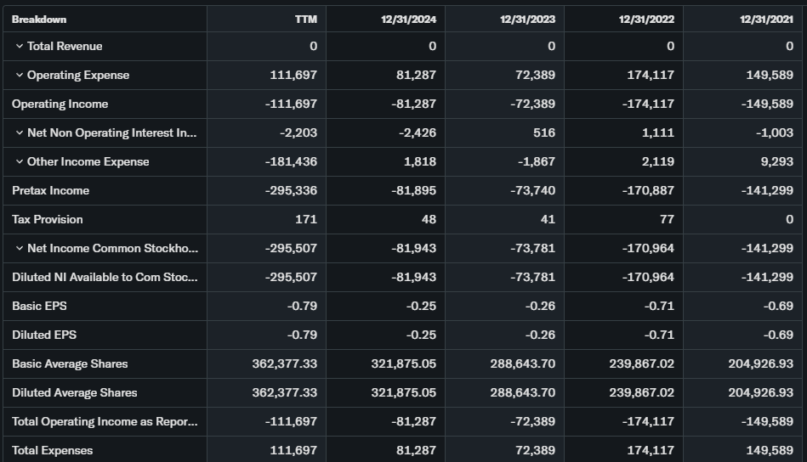Image resolution: width=807 pixels, height=462 pixels.
Task: Expand the Other Income Expense chevron
Action: pyautogui.click(x=20, y=161)
